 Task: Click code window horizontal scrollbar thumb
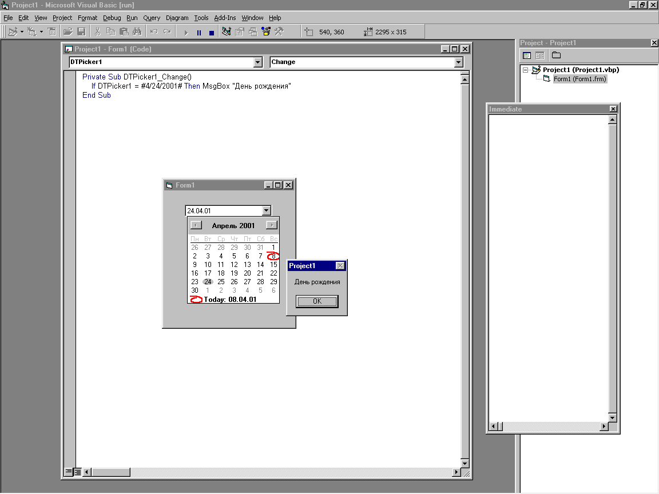pos(110,472)
